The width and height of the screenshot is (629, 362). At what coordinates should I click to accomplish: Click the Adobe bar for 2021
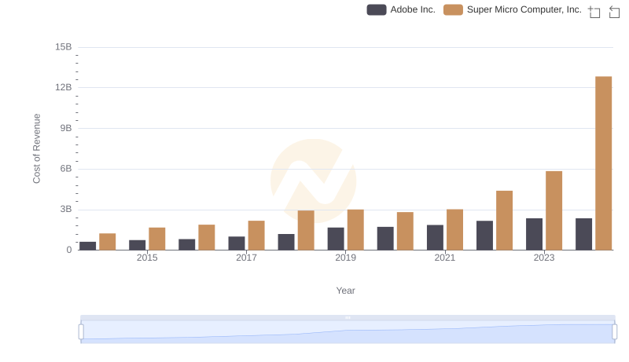(435, 237)
